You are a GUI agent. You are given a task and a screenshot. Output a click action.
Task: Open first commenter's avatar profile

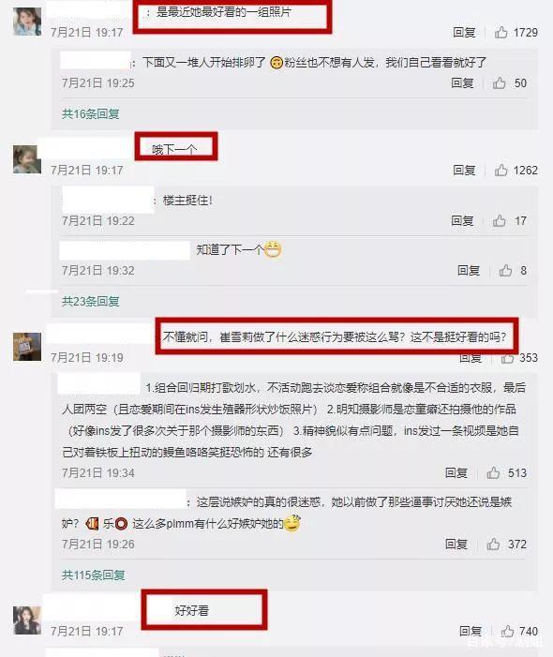(27, 22)
